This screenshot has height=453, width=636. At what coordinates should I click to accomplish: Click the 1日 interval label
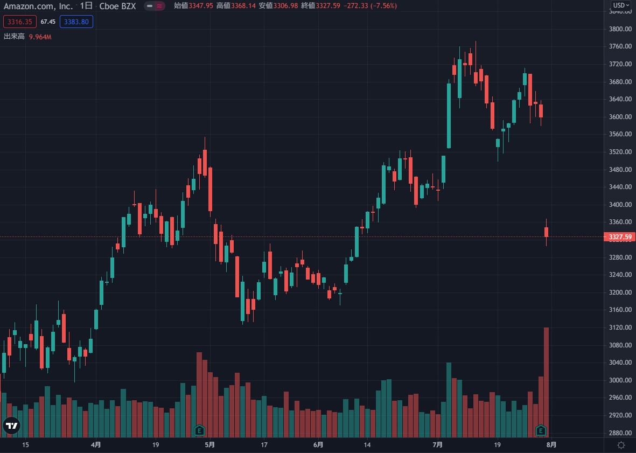pyautogui.click(x=86, y=6)
